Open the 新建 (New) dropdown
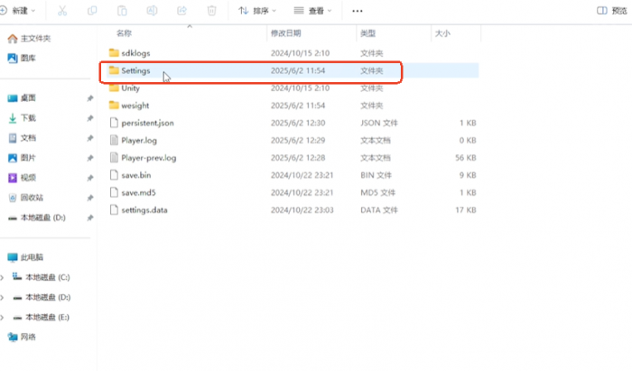The image size is (632, 371). [x=18, y=11]
